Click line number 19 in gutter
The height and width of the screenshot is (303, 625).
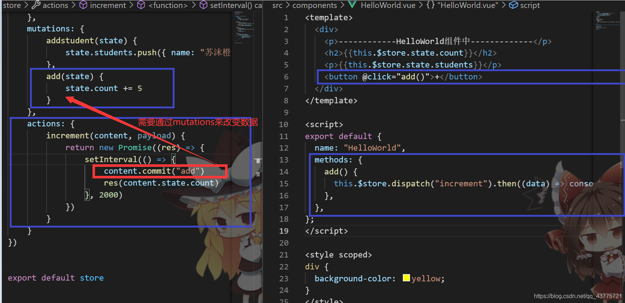[284, 231]
